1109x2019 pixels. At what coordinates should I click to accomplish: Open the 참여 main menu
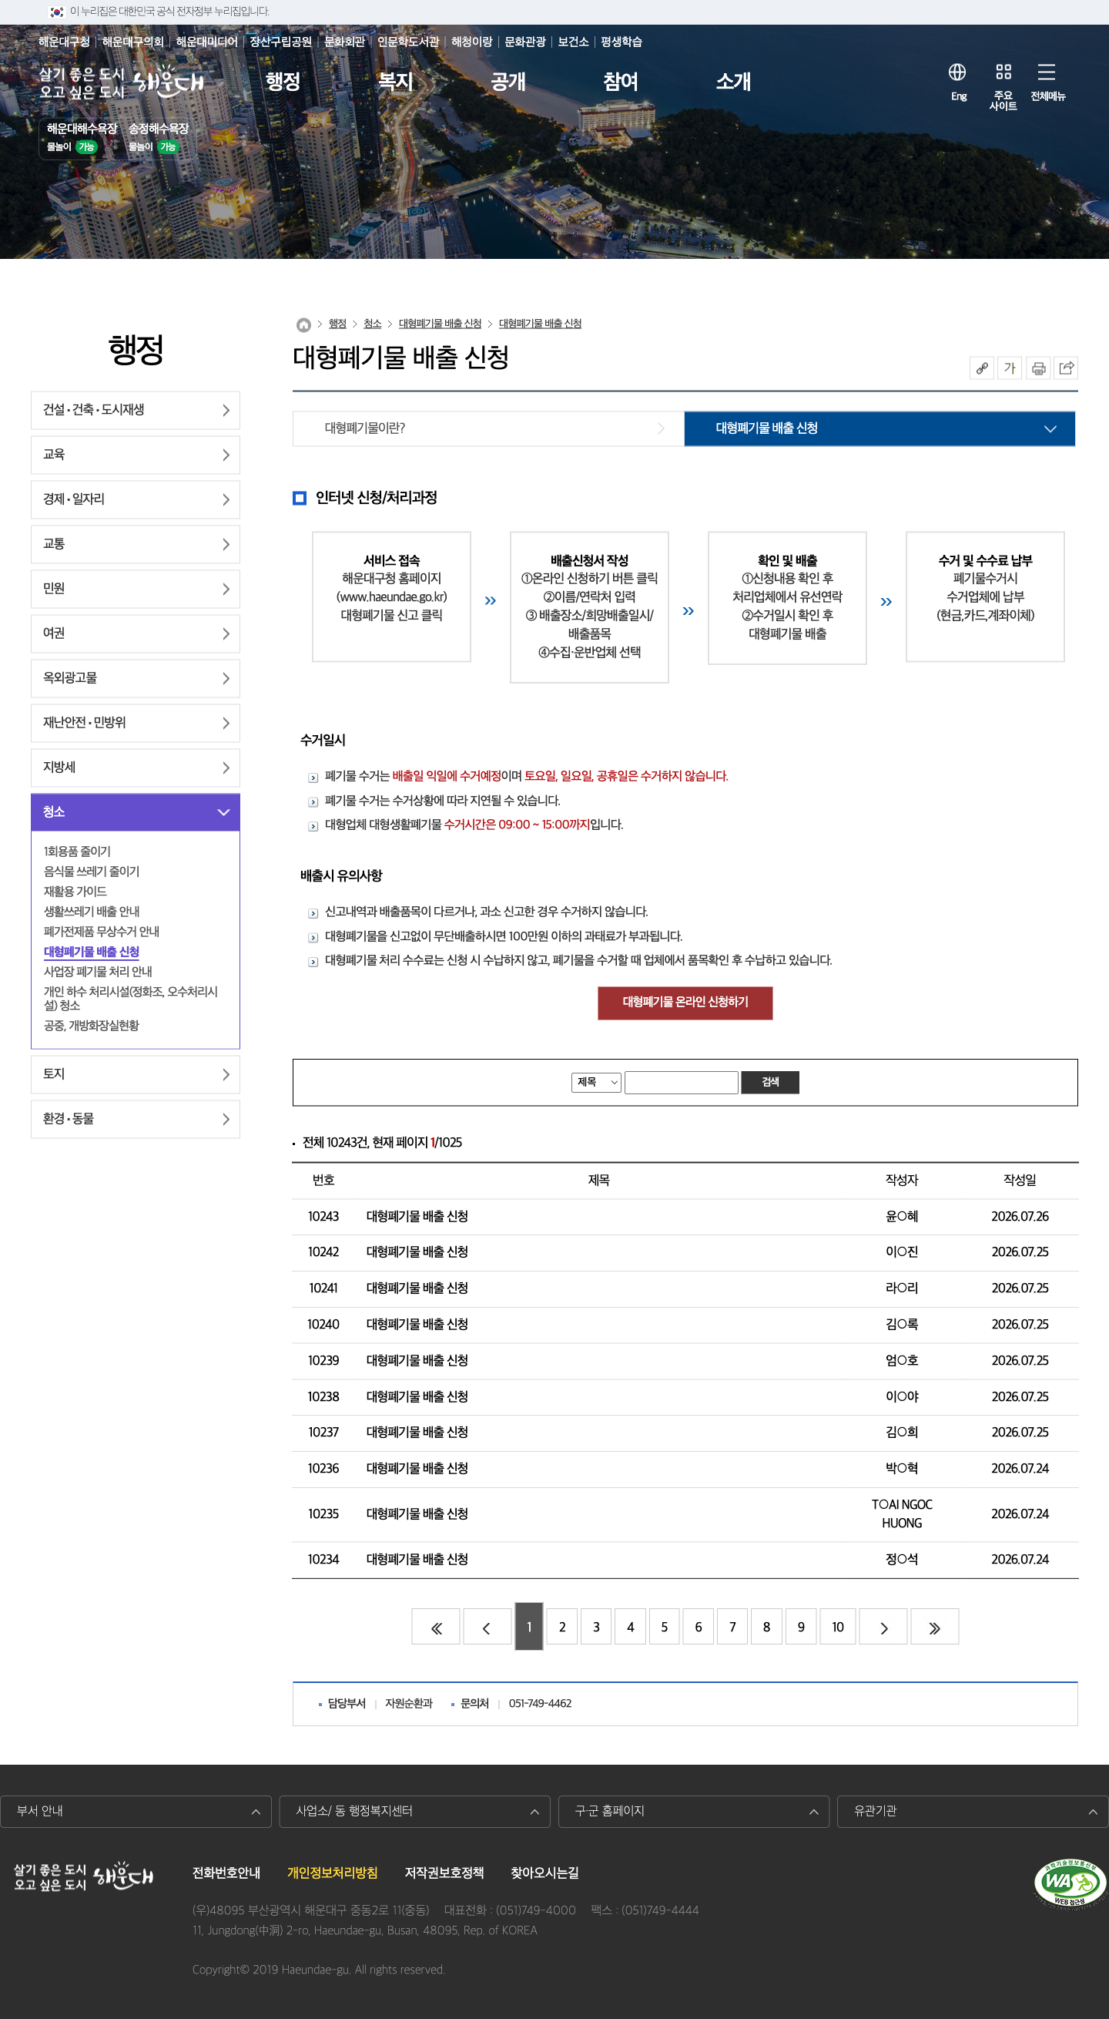[621, 82]
